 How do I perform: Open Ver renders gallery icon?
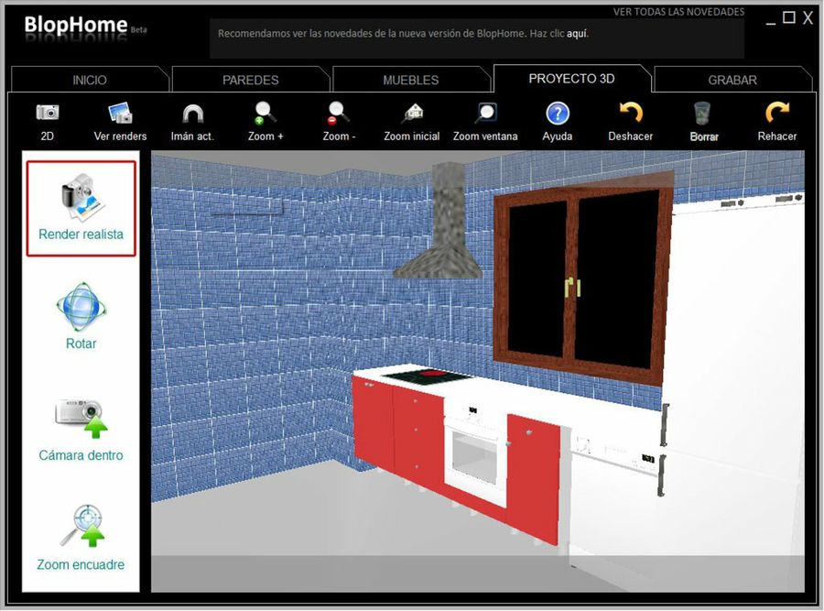pos(120,114)
